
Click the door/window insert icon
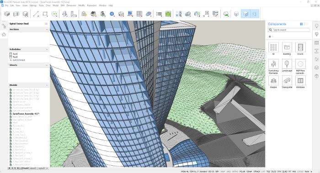(x=130, y=14)
